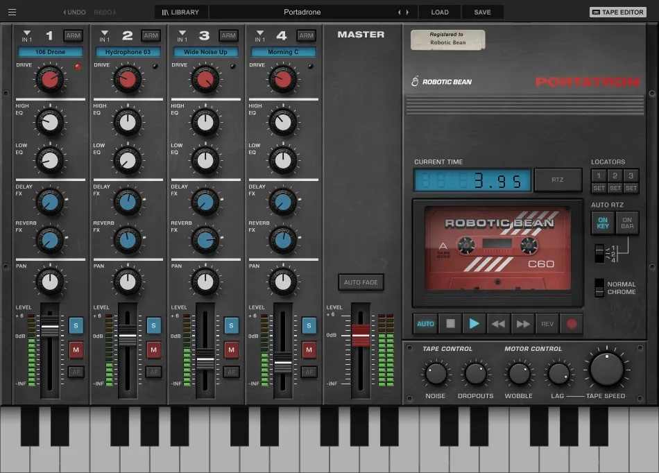Screen dimensions: 659x473
Task: Click the track 1 level fader
Action: (x=49, y=327)
